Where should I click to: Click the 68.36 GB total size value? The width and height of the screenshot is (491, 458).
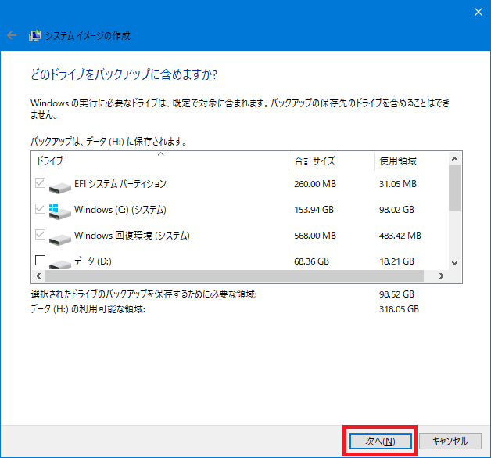312,261
